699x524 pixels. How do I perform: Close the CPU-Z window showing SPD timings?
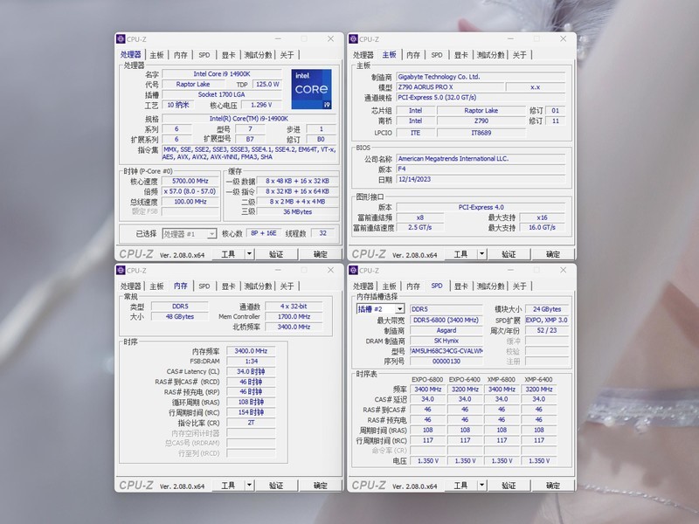(x=563, y=270)
